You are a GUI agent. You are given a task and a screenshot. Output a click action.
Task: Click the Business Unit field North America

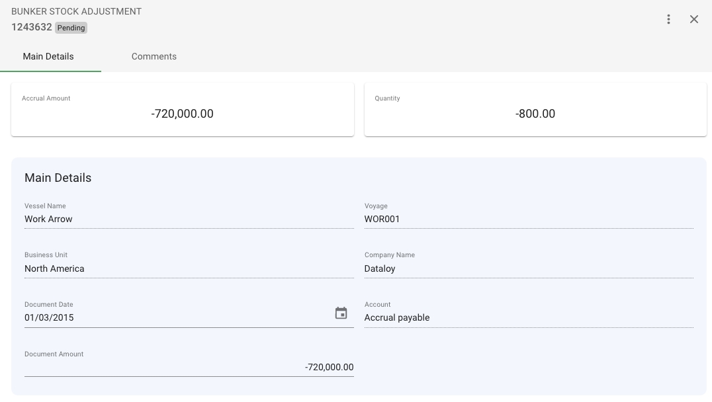coord(189,268)
